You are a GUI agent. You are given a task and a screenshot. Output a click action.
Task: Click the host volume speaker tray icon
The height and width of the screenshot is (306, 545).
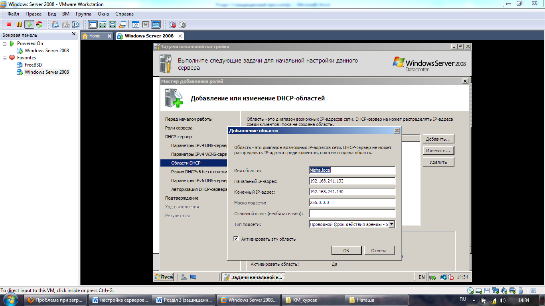503,300
